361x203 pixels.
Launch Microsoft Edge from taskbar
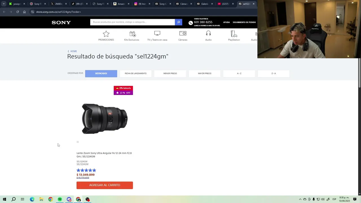pos(32,199)
